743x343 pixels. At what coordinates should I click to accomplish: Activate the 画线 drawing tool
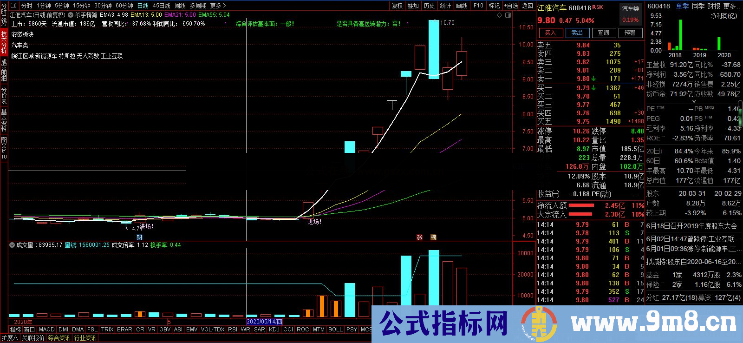pos(462,6)
